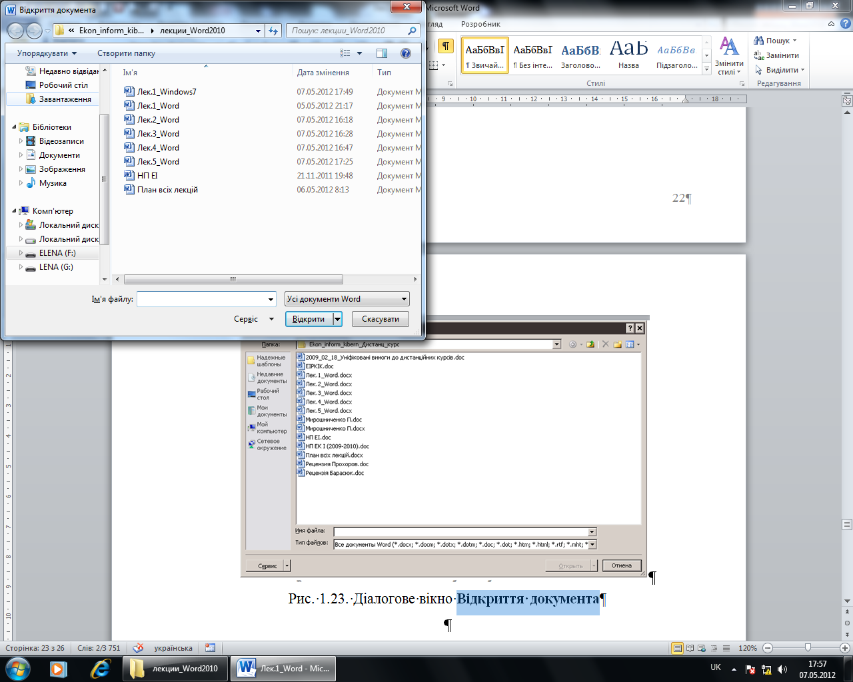Screen dimensions: 853x682
Task: Open the view options dropdown arrow
Action: click(x=360, y=53)
